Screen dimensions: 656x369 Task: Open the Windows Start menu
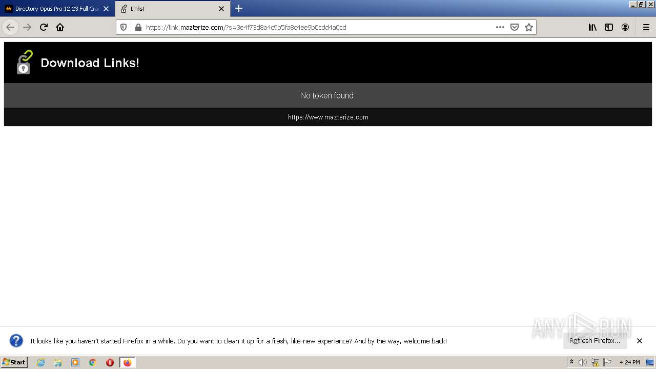(x=14, y=362)
